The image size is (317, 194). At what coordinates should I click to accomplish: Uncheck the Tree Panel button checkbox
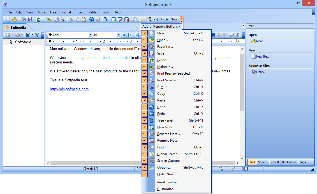tap(145, 120)
